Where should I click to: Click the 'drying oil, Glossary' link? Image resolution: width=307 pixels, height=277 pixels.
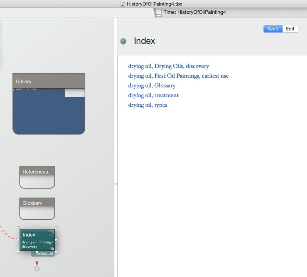pyautogui.click(x=152, y=86)
